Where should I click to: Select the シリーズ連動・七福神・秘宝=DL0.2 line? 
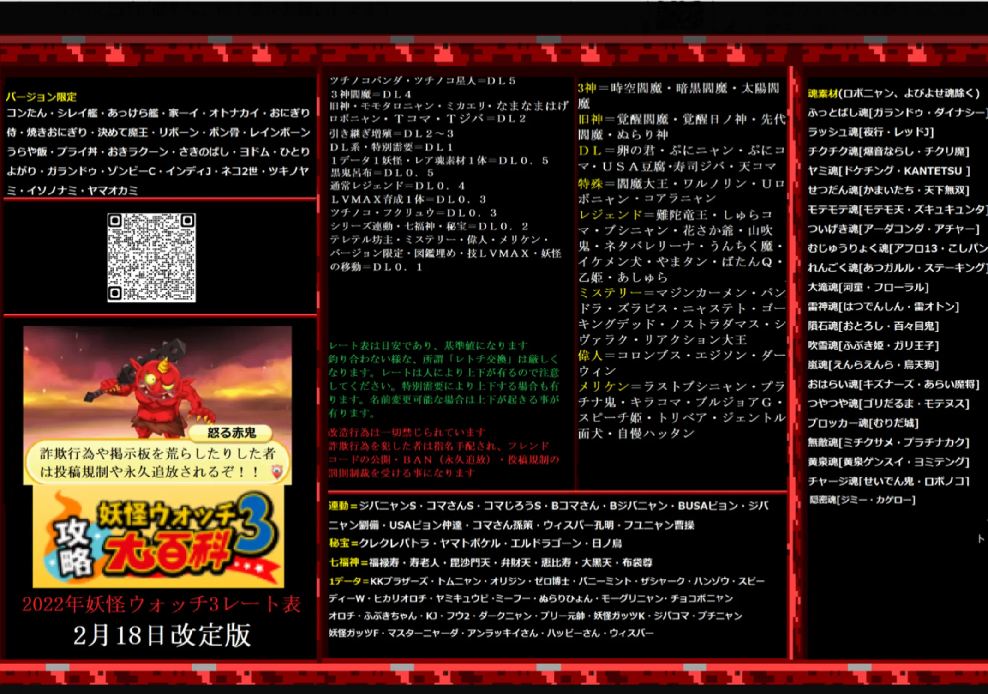[x=429, y=226]
